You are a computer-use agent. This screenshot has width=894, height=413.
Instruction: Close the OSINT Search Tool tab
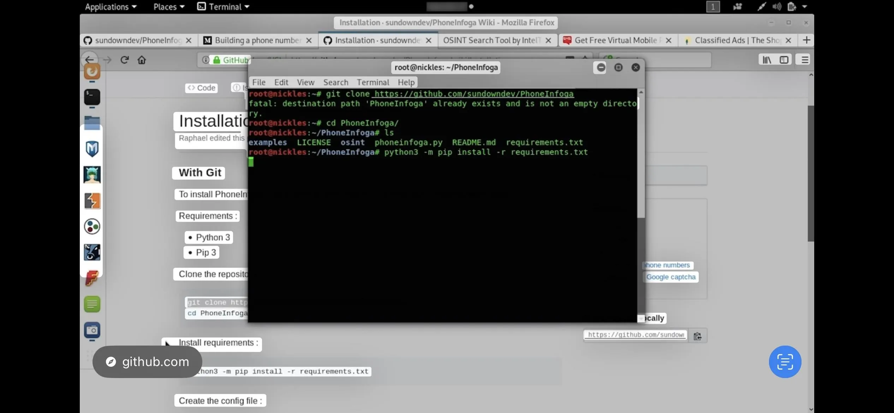[548, 40]
